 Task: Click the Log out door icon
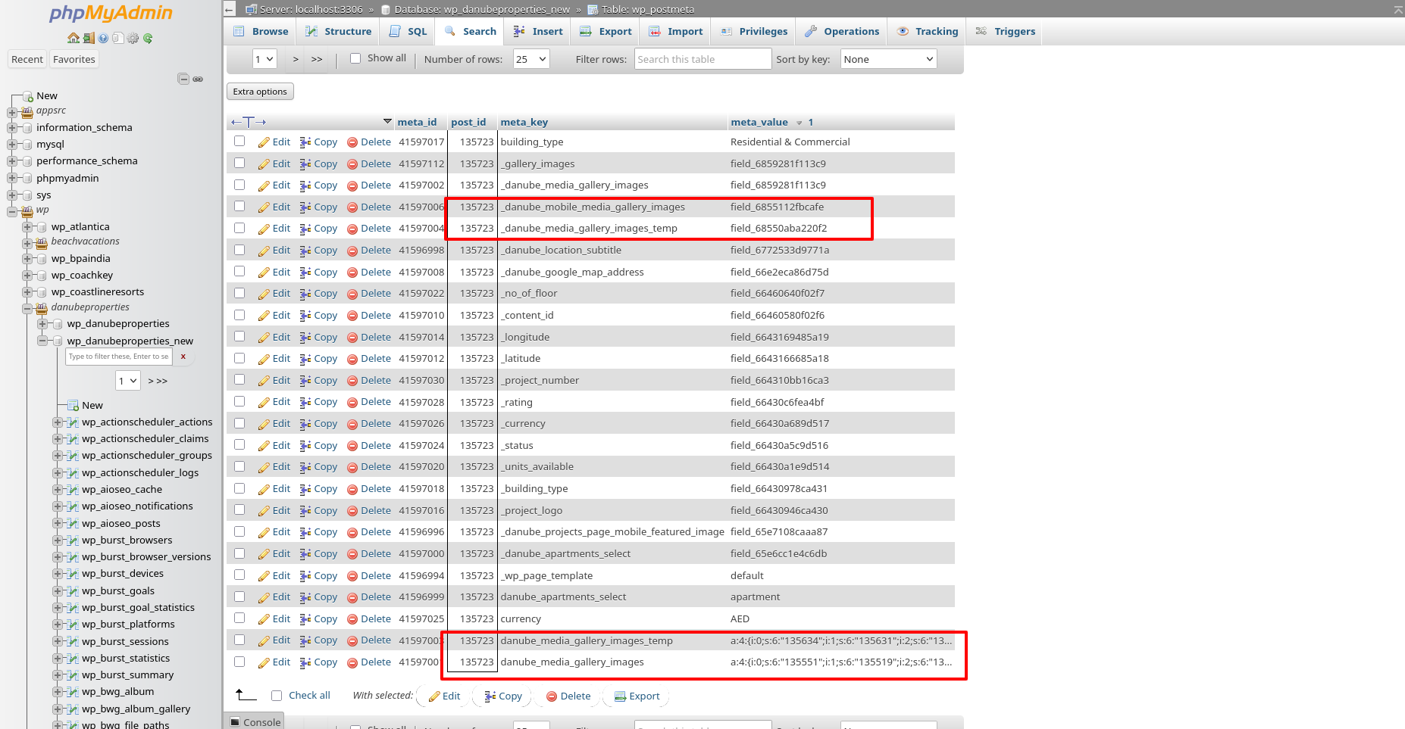(x=89, y=38)
